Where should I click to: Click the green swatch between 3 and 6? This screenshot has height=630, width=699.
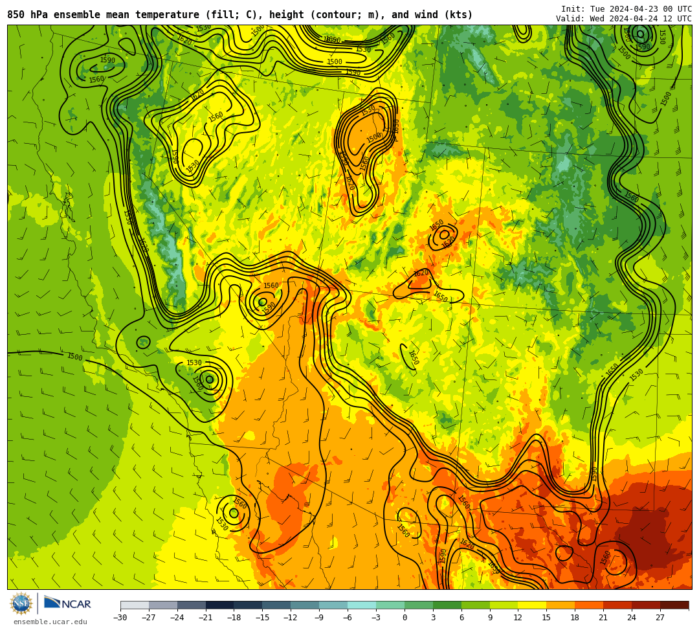(x=447, y=605)
